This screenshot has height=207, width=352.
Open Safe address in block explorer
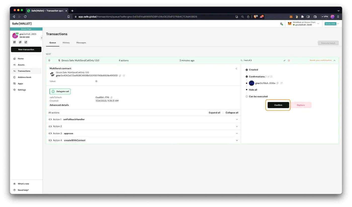(x=26, y=42)
